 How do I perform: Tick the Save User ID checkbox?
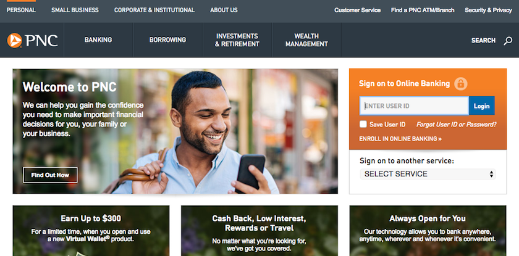coord(363,124)
